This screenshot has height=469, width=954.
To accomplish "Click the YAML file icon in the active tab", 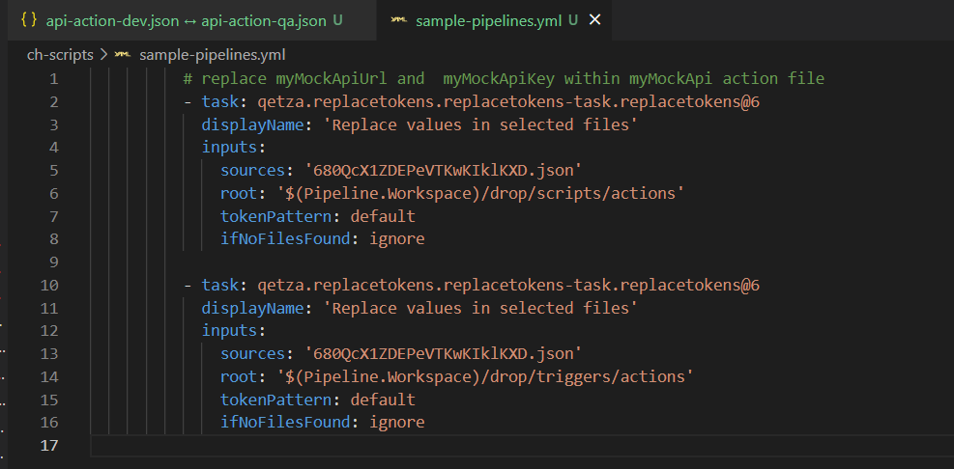I will (x=398, y=20).
